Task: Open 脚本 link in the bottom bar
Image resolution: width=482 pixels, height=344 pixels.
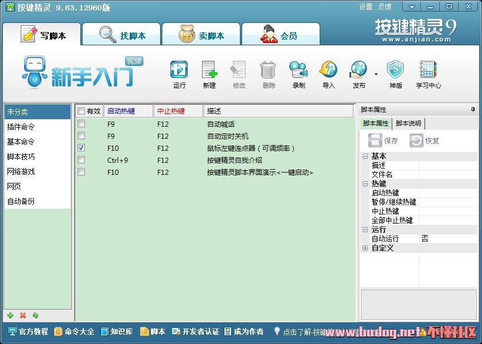Action: (153, 331)
